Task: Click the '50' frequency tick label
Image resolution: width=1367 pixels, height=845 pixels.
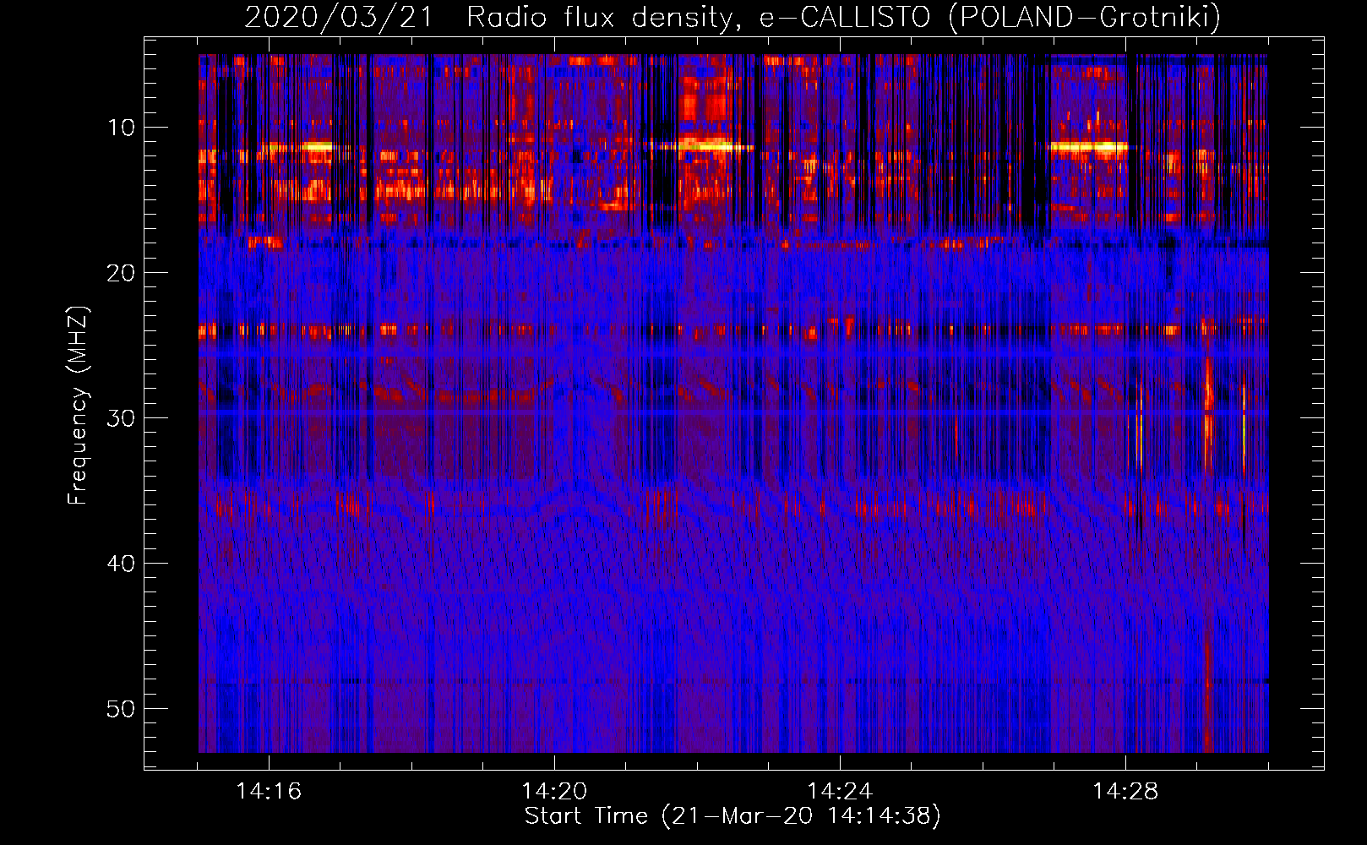Action: (x=122, y=709)
